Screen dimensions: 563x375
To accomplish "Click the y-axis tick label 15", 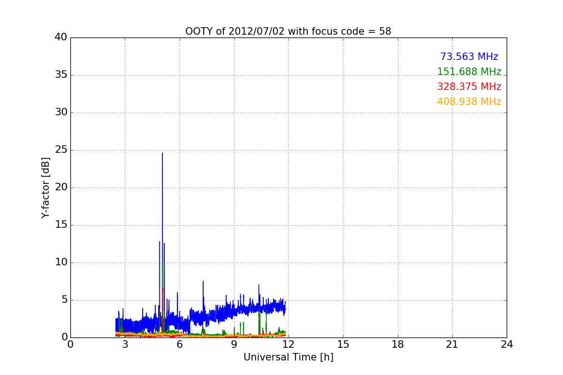I will click(61, 225).
